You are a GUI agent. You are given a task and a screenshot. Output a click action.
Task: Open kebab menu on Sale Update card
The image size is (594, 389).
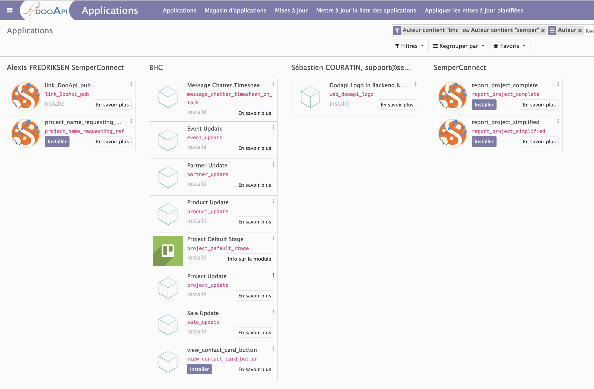[273, 312]
